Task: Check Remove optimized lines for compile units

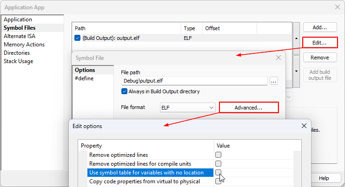Action: [218, 164]
